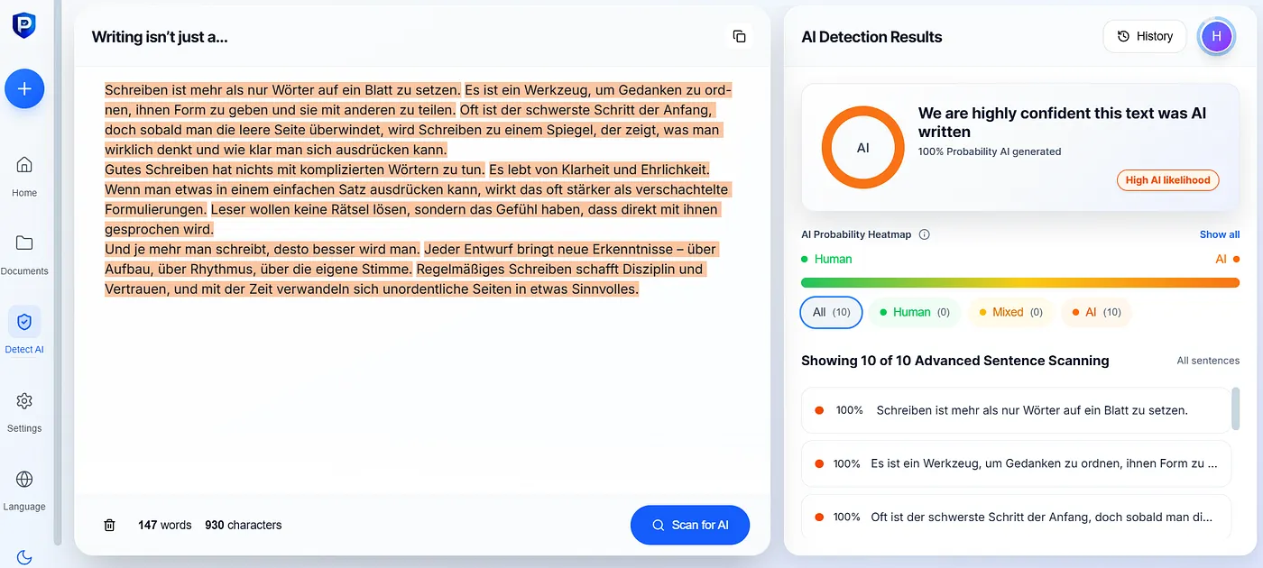This screenshot has height=568, width=1263.
Task: Click the AI probability heatmap gradient bar
Action: tap(1020, 282)
